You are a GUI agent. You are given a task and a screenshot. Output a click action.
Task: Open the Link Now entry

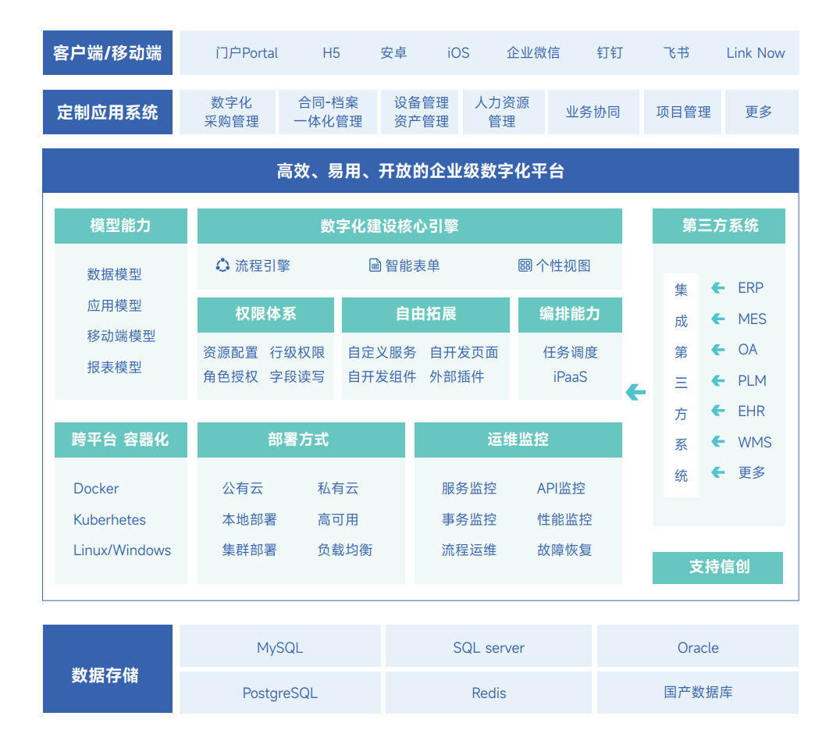(754, 52)
